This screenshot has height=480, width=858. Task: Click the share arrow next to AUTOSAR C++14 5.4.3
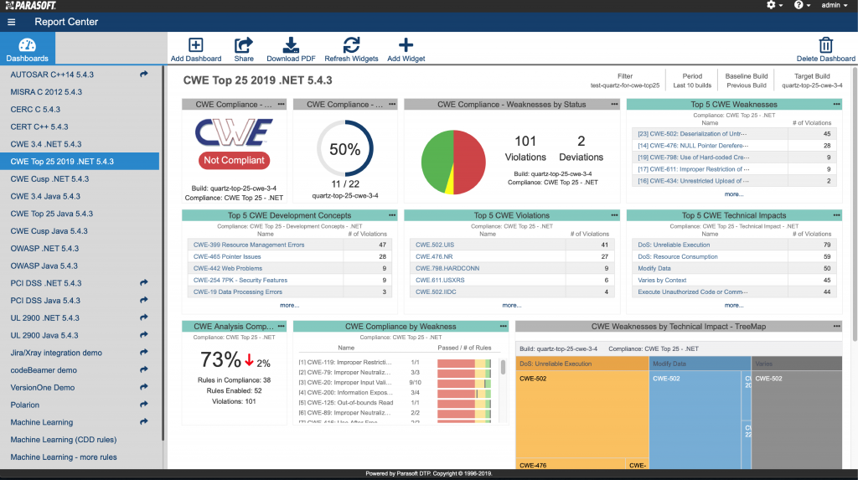(x=144, y=74)
